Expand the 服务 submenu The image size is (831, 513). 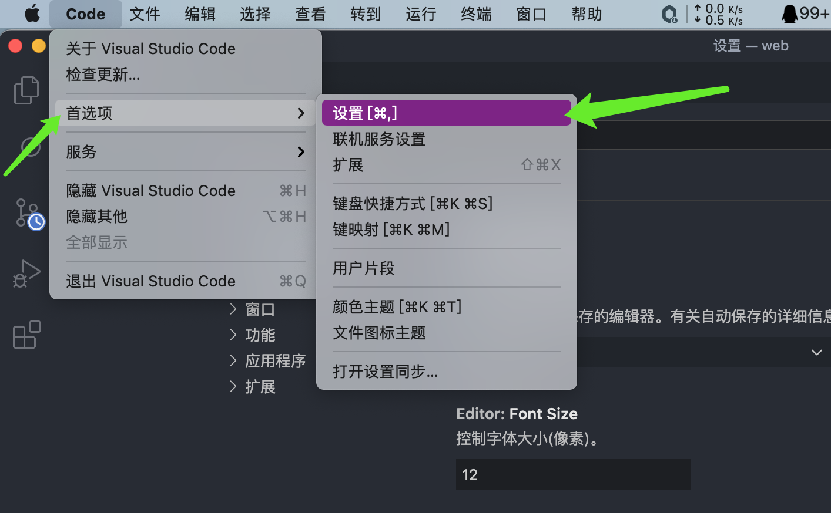186,152
